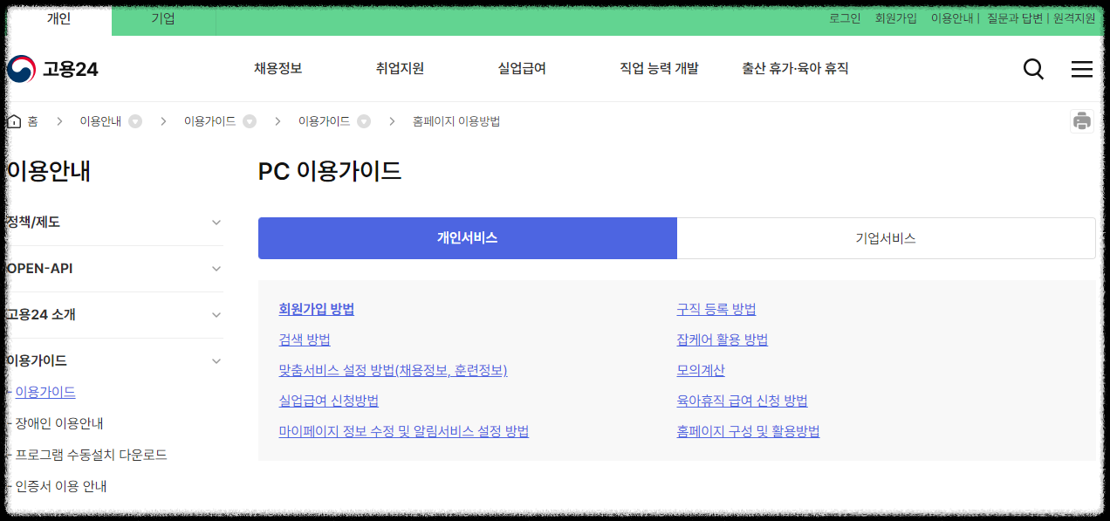This screenshot has width=1110, height=521.
Task: Open the 회원가입 방법 guide link
Action: pyautogui.click(x=317, y=310)
